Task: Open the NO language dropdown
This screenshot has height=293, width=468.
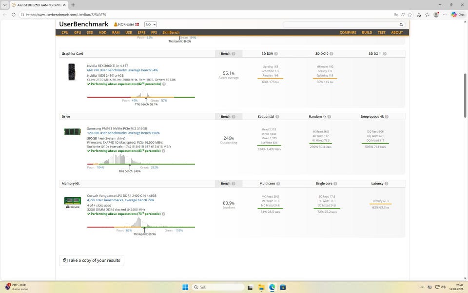Action: (151, 24)
